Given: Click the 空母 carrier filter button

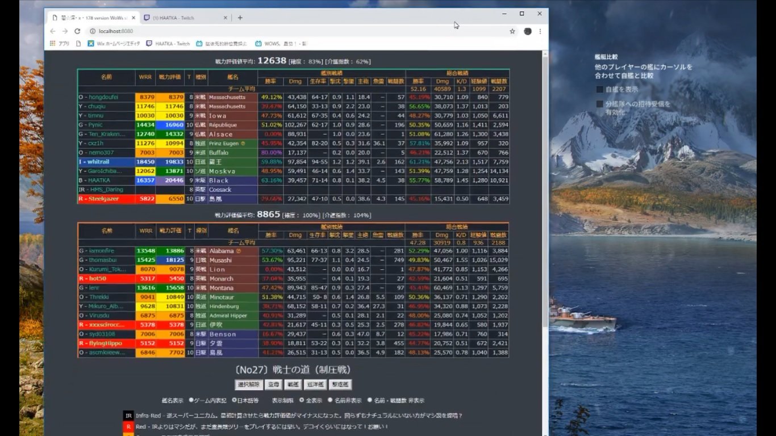Looking at the screenshot, I should coord(274,384).
